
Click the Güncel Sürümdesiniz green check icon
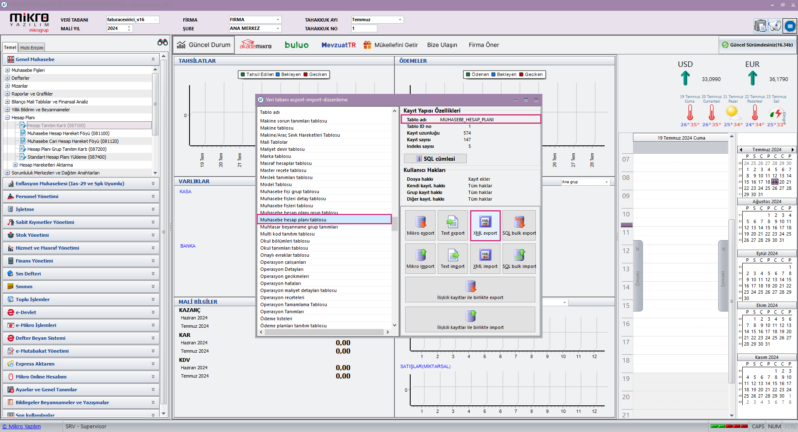(x=725, y=45)
